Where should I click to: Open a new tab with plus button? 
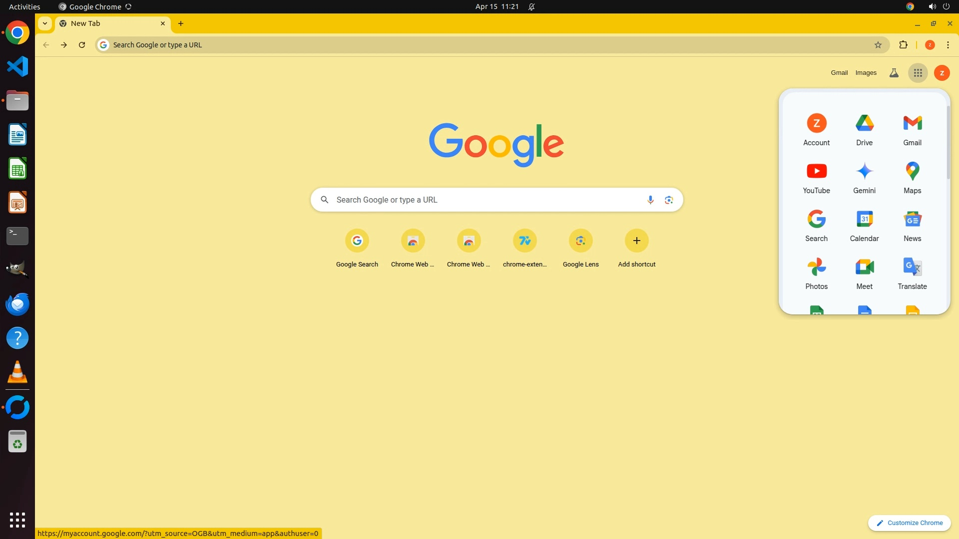coord(181,23)
